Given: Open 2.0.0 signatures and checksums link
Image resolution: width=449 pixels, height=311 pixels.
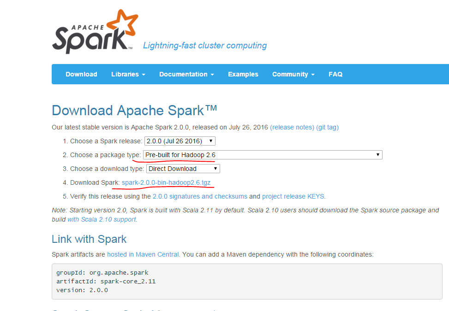Looking at the screenshot, I should coord(200,196).
